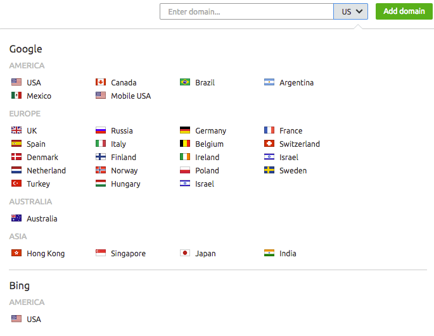
Task: Click the Hong Kong flag icon
Action: (16, 253)
